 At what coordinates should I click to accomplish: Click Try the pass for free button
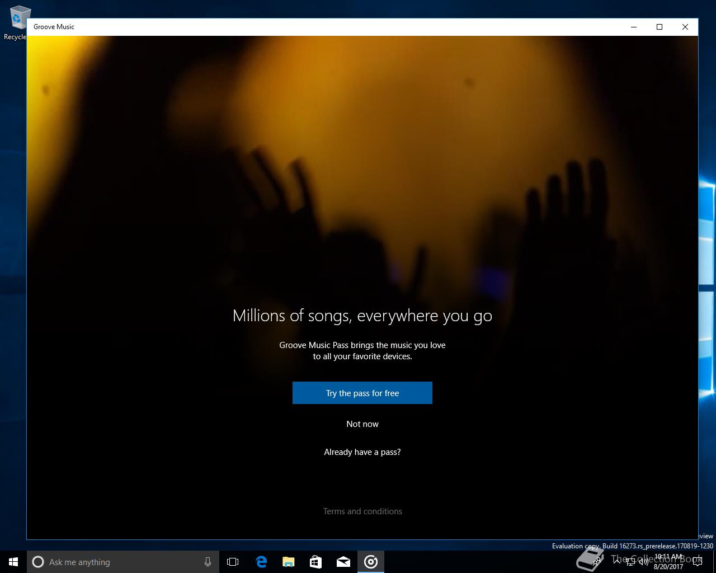[x=362, y=393]
